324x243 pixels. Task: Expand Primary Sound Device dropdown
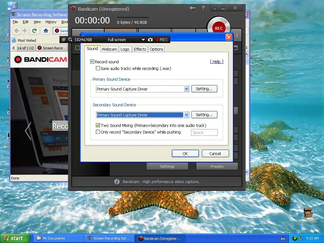tap(186, 89)
